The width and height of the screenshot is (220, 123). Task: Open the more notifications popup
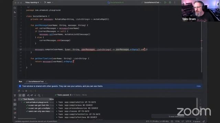[x=176, y=117]
